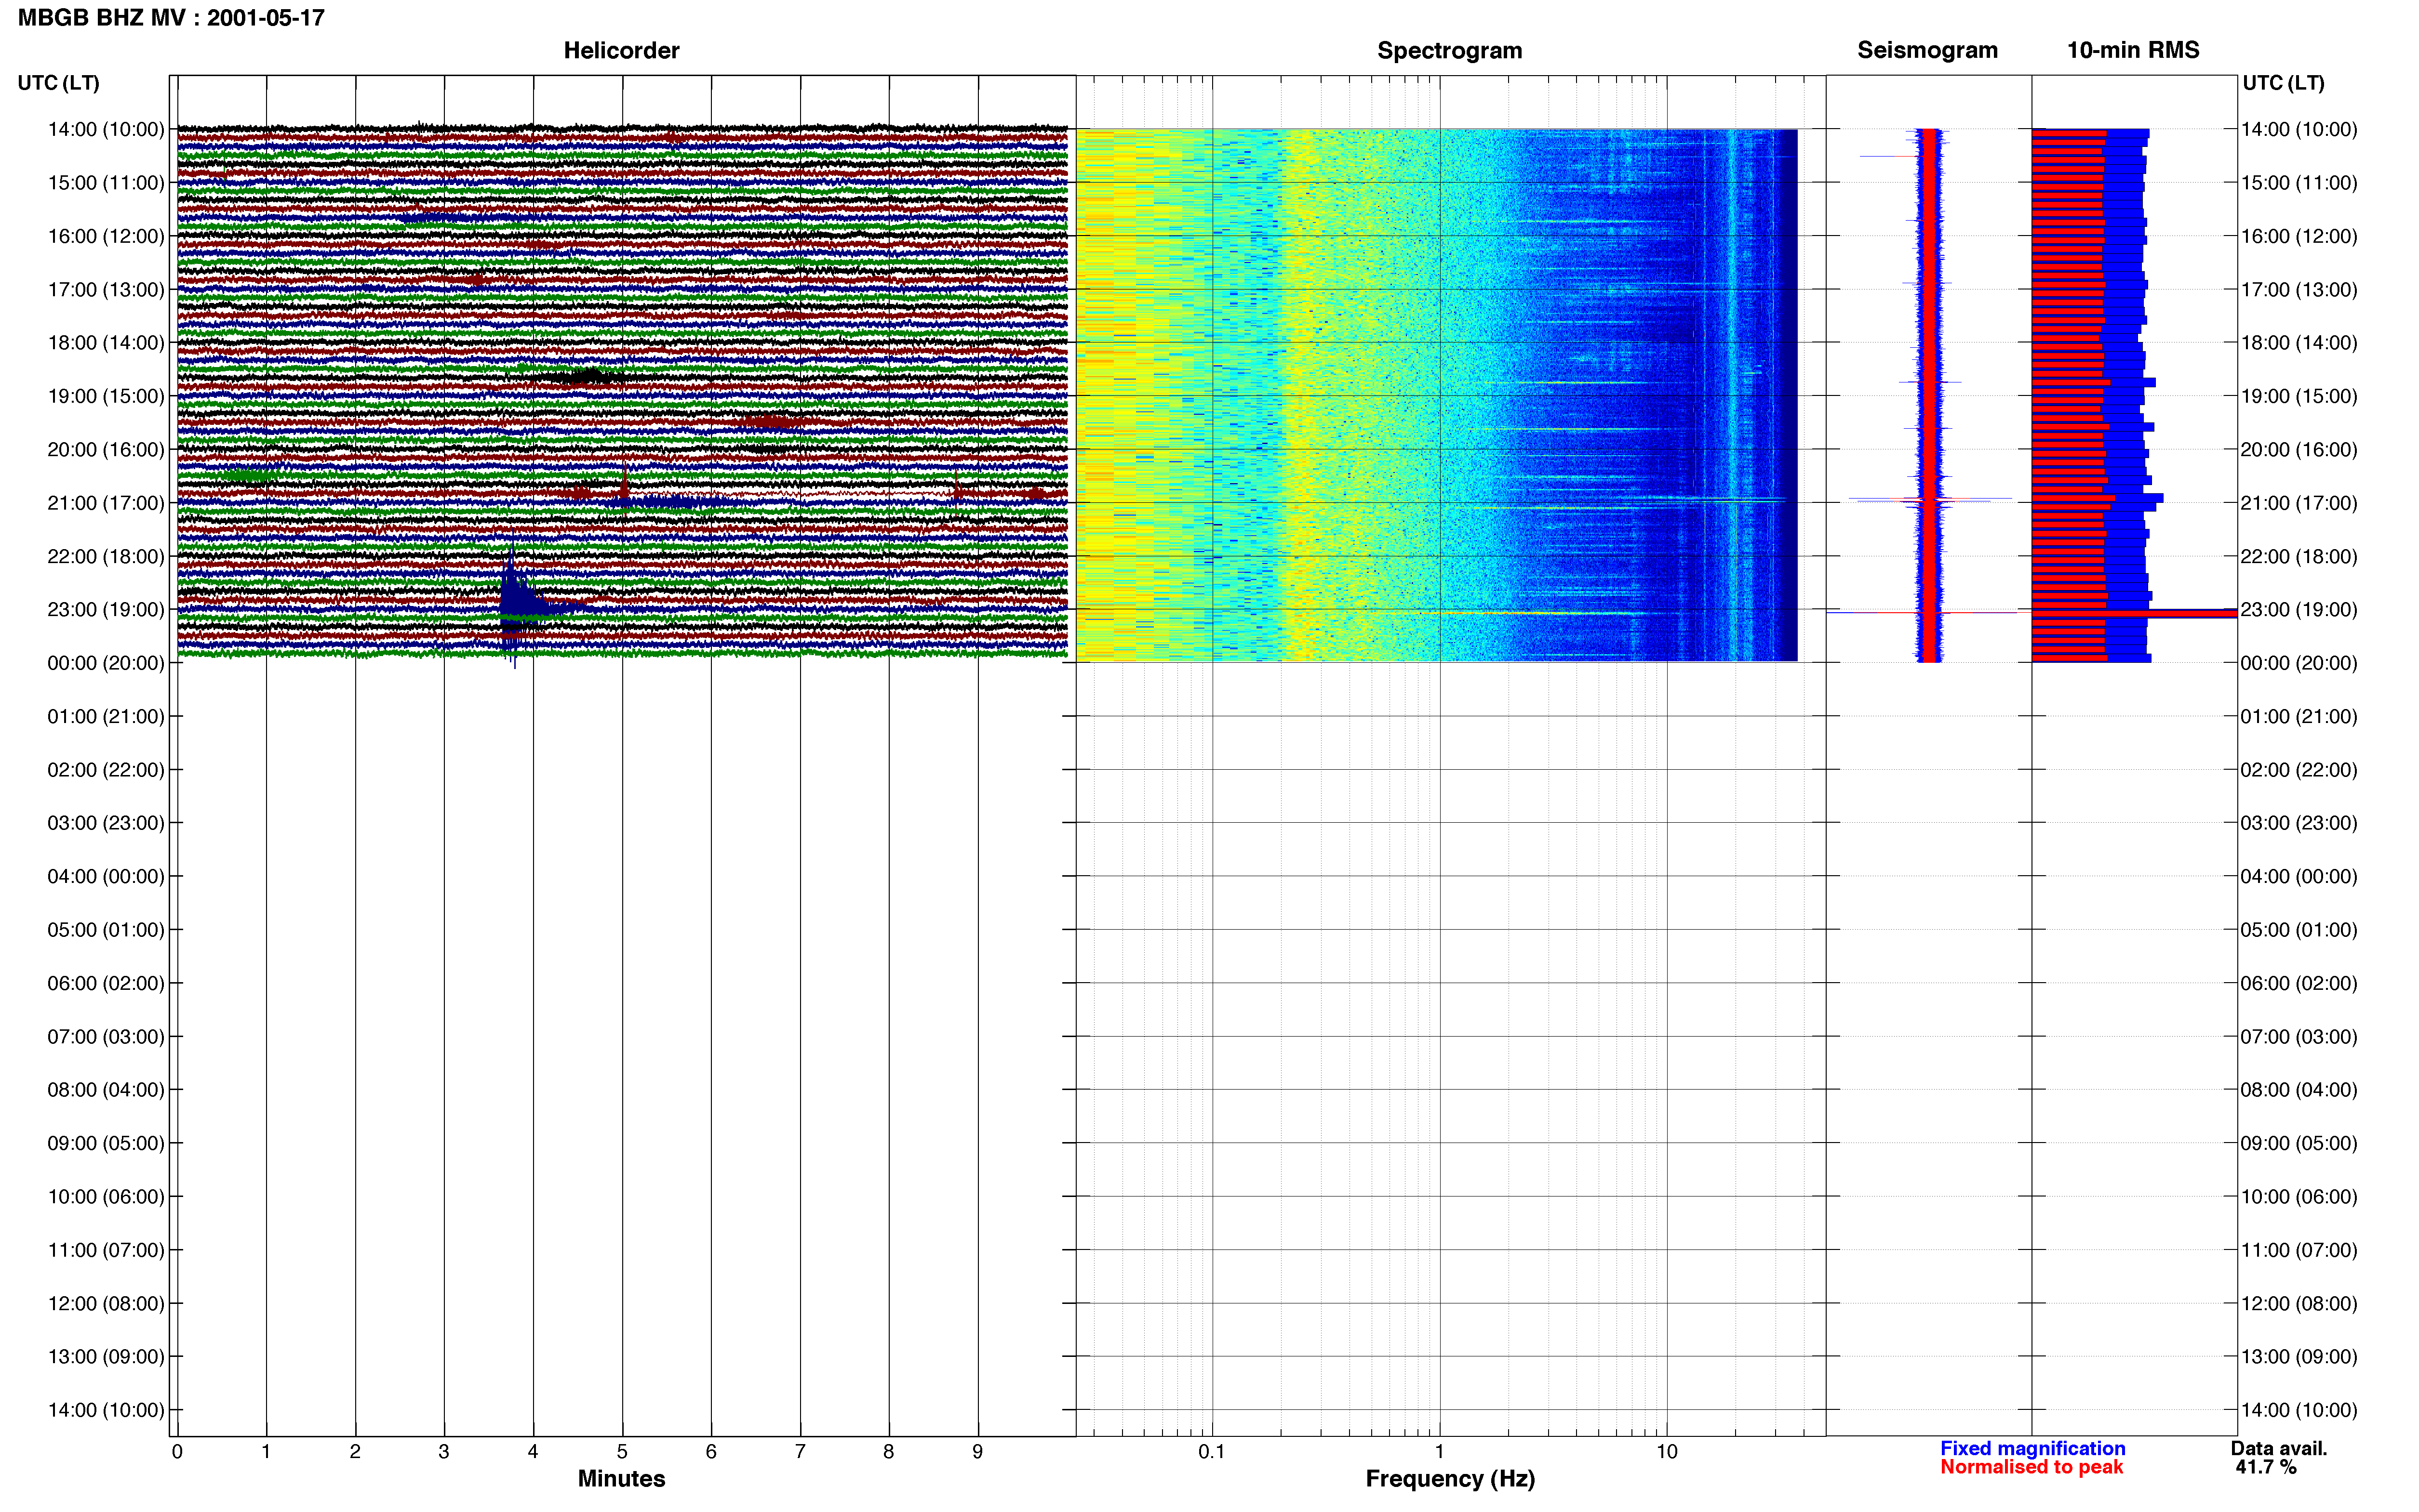2419x1512 pixels.
Task: Click the '10-min RMS' panel heading
Action: pyautogui.click(x=2133, y=50)
